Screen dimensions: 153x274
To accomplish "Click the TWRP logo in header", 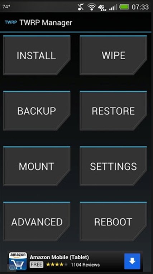I will tap(11, 23).
